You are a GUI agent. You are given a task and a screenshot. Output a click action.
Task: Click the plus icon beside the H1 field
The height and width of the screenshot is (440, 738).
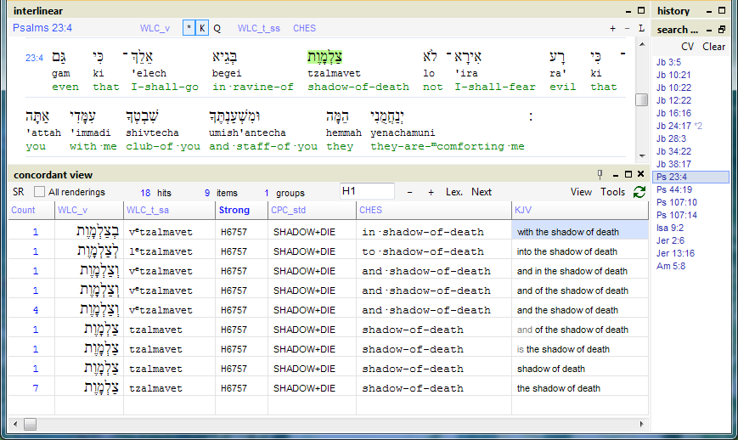click(x=430, y=192)
